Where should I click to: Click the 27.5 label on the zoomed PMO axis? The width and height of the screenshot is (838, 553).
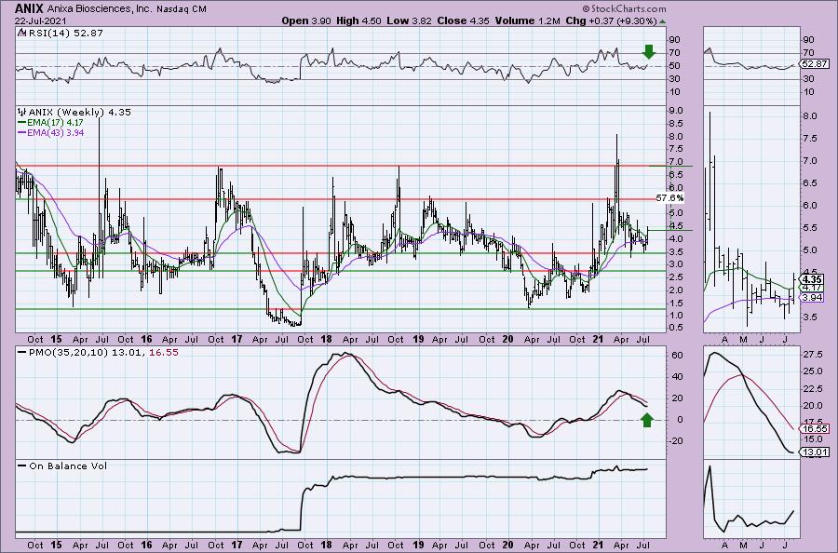click(812, 355)
